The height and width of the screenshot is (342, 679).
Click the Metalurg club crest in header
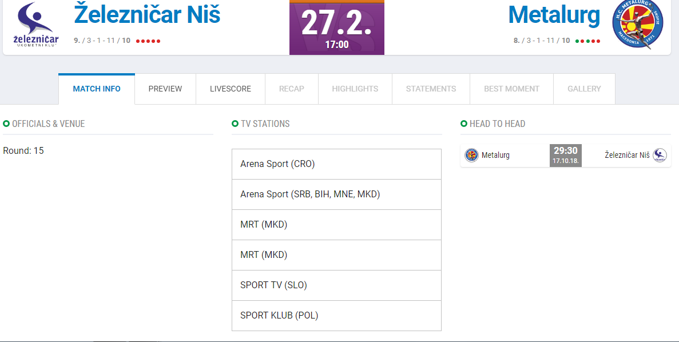637,24
